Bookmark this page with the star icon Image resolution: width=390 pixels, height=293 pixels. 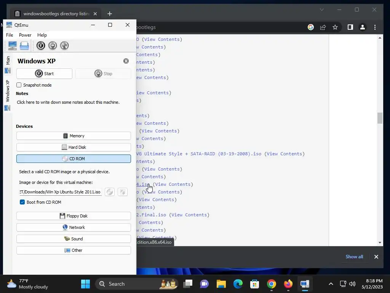(335, 27)
